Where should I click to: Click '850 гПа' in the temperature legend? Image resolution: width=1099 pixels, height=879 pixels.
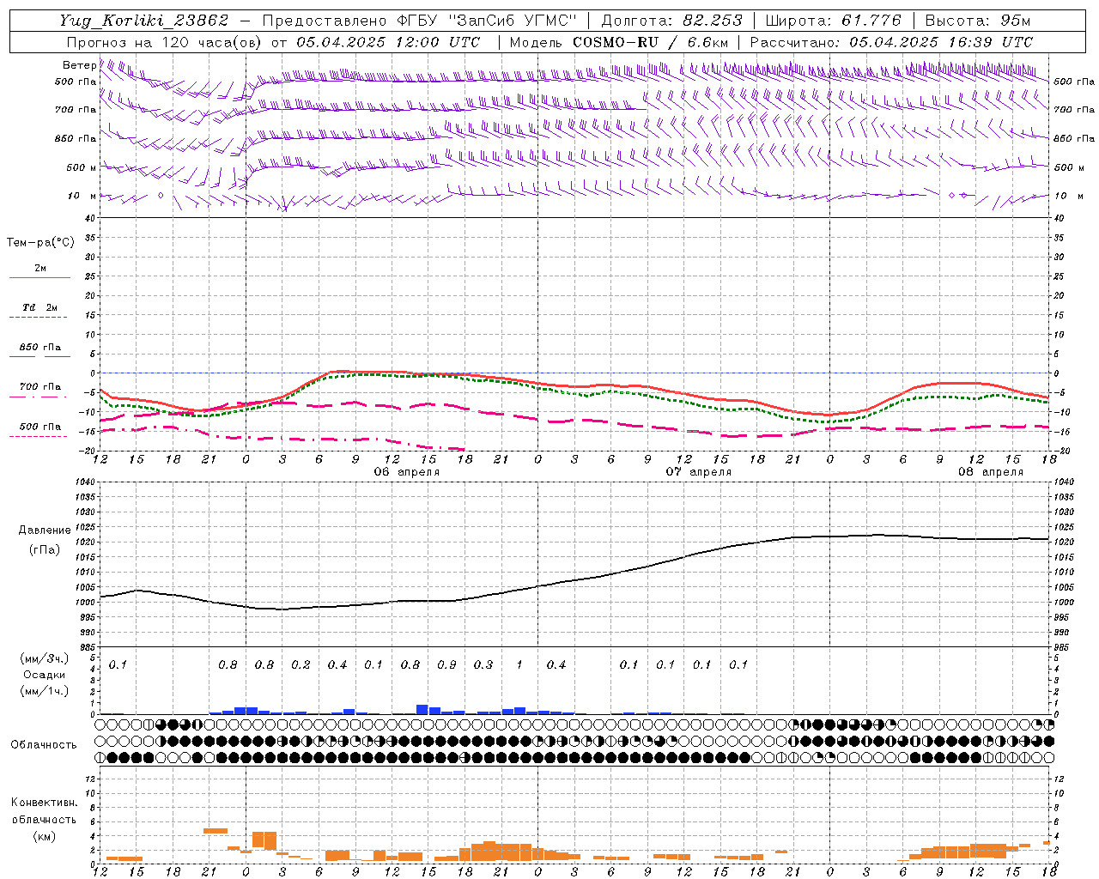[40, 348]
